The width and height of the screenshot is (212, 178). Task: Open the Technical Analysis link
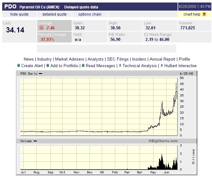140,66
